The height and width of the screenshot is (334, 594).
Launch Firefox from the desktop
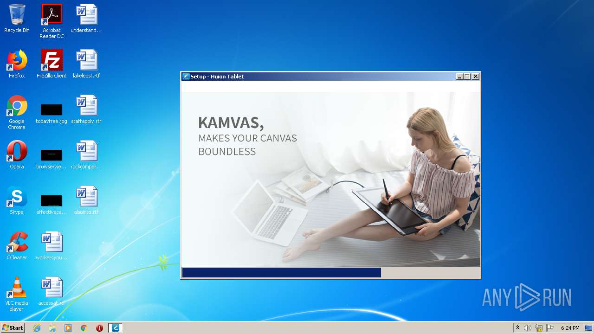pyautogui.click(x=17, y=64)
